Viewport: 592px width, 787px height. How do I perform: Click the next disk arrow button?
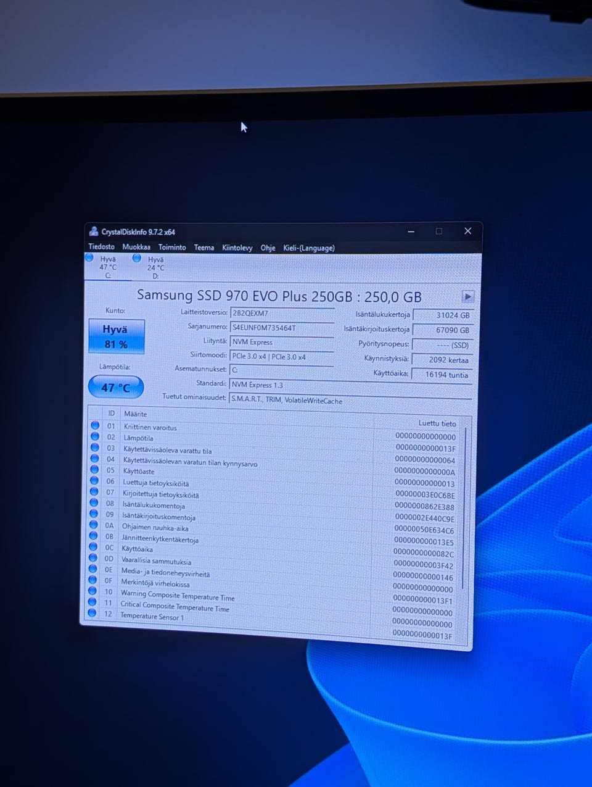(468, 296)
